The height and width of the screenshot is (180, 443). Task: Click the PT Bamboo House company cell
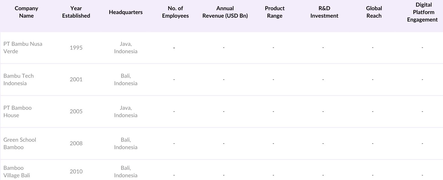pyautogui.click(x=17, y=111)
